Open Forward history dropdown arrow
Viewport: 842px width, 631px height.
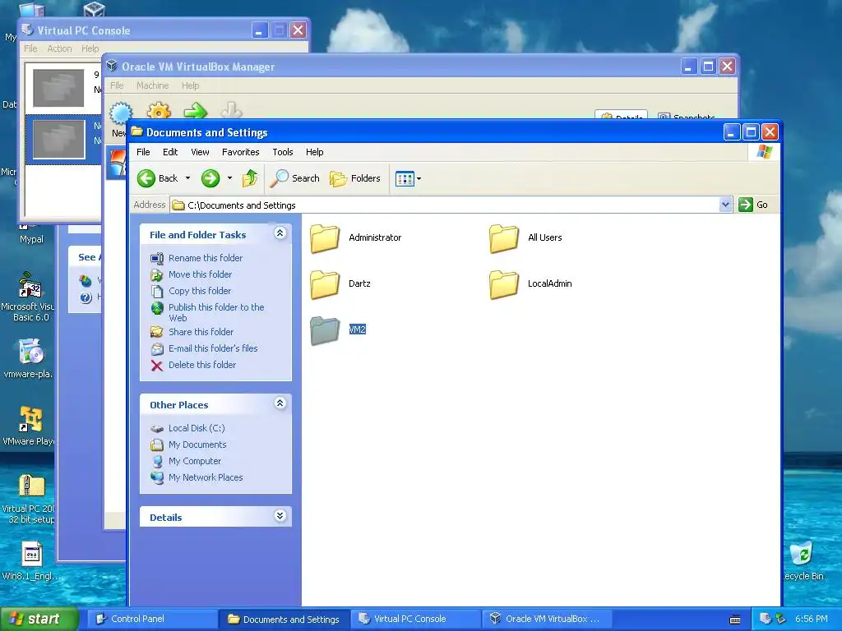point(229,178)
